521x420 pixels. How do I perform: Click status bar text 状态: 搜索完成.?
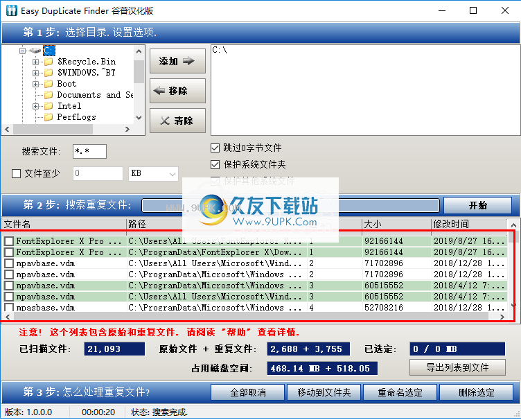click(x=159, y=412)
